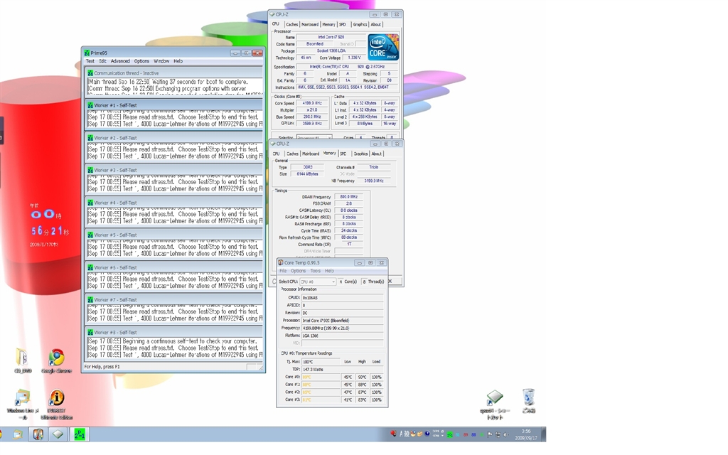Screen dimensions: 728x455
Task: Switch to SPD tab in top CPU-Z window
Action: tap(343, 25)
